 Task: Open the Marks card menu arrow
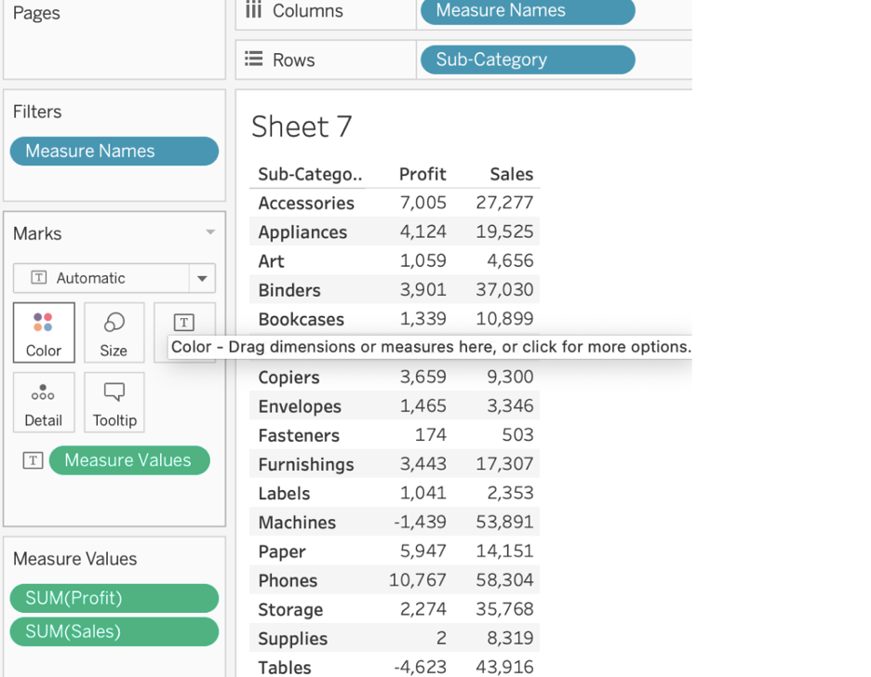pyautogui.click(x=210, y=232)
